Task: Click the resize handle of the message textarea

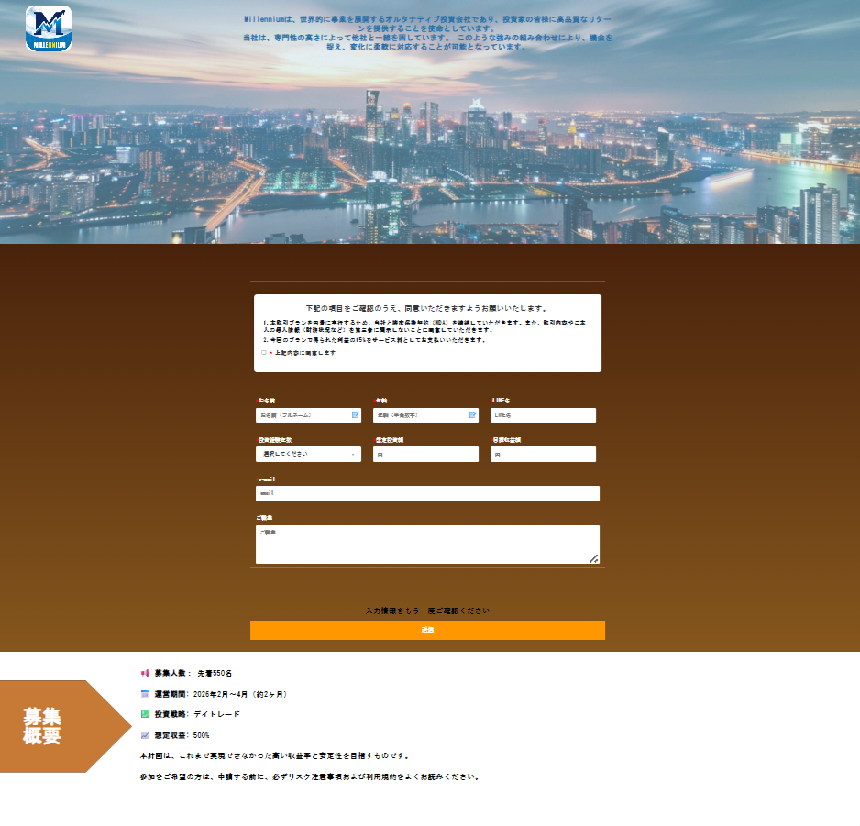Action: tap(593, 558)
